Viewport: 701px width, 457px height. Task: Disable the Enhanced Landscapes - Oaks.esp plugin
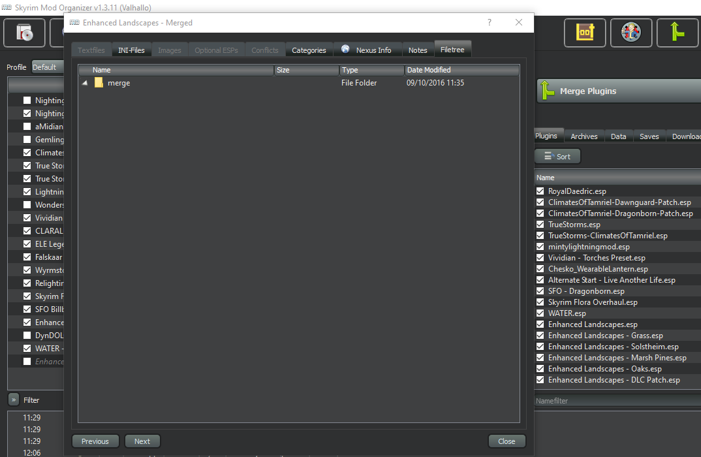click(x=540, y=368)
